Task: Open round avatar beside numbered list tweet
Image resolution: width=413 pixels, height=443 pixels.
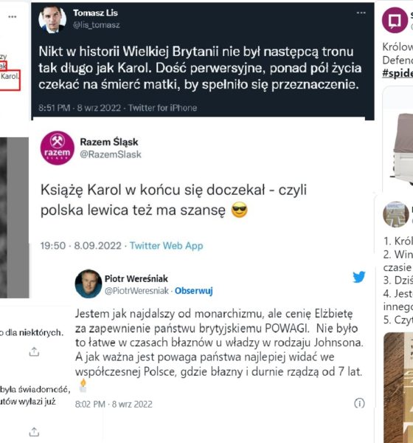Action: (x=396, y=214)
